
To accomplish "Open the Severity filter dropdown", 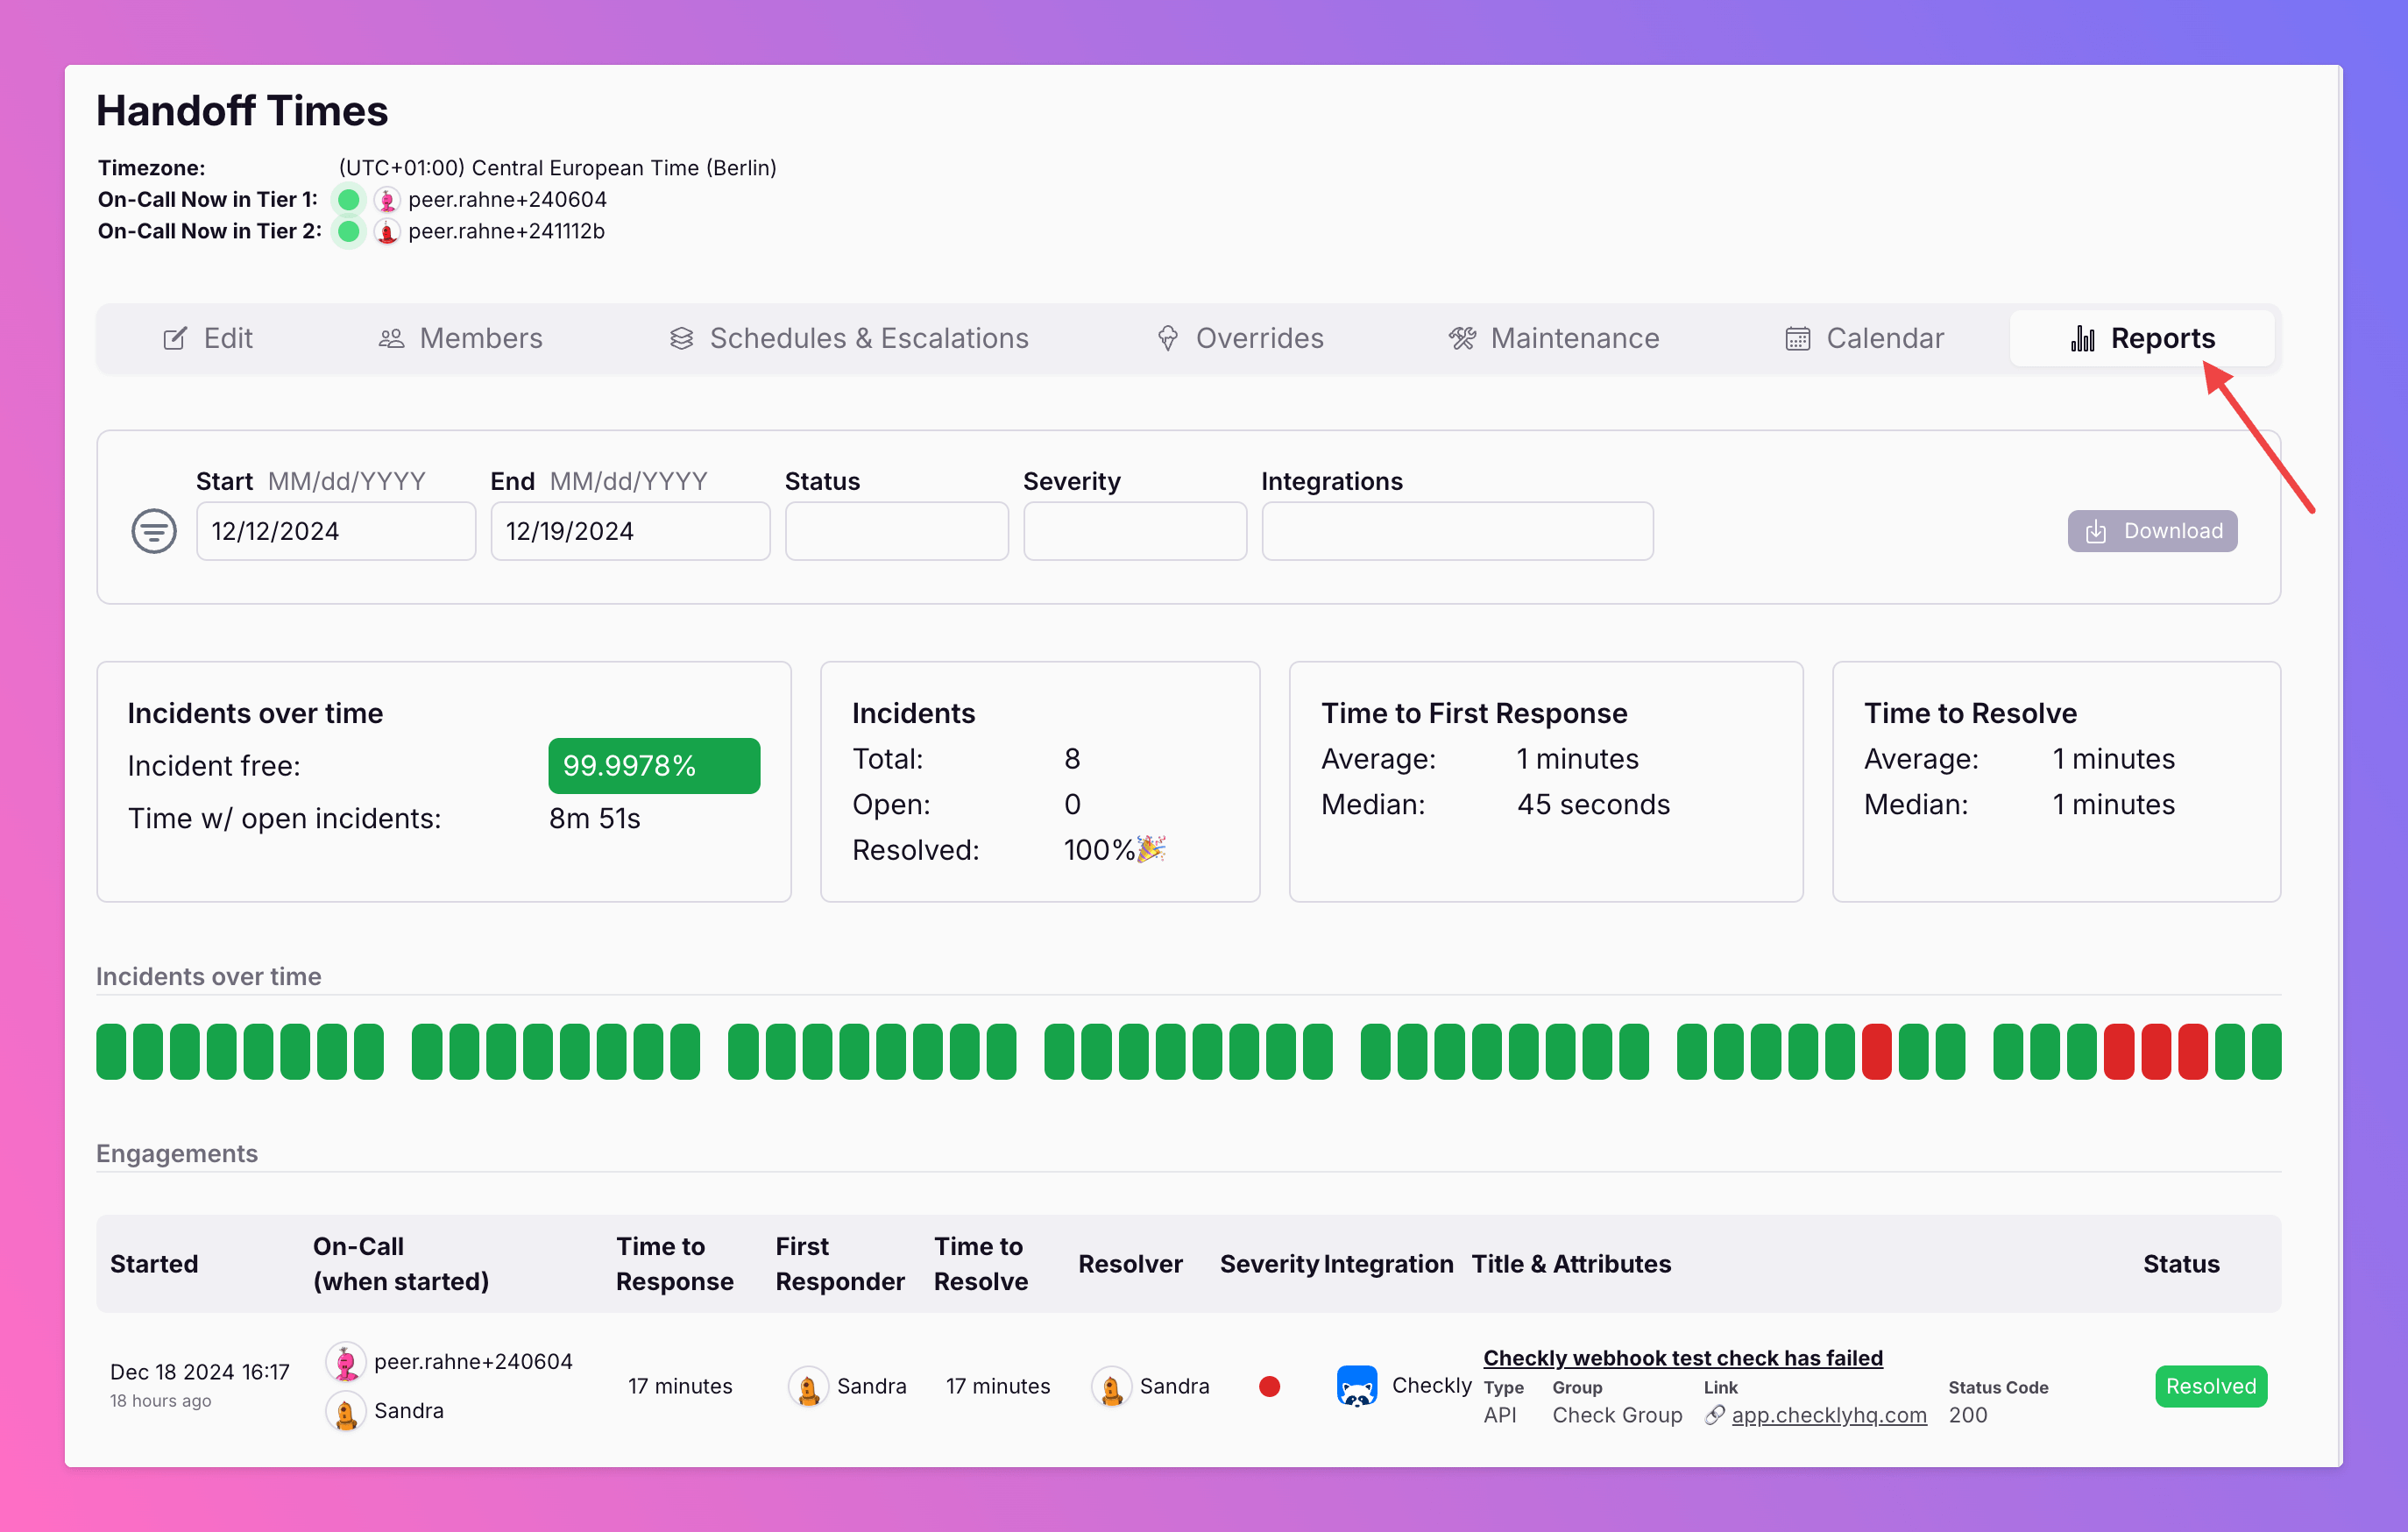I will pyautogui.click(x=1134, y=531).
